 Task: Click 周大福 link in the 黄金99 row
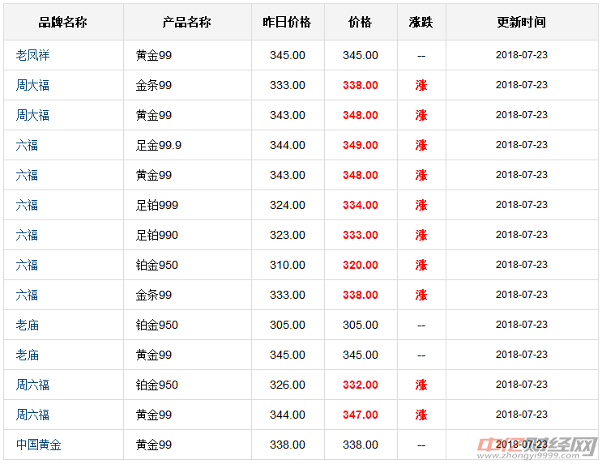(x=32, y=115)
